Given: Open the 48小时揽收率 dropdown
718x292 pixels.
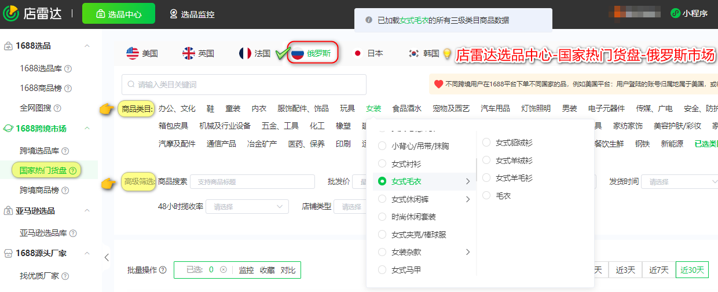Looking at the screenshot, I should point(248,207).
